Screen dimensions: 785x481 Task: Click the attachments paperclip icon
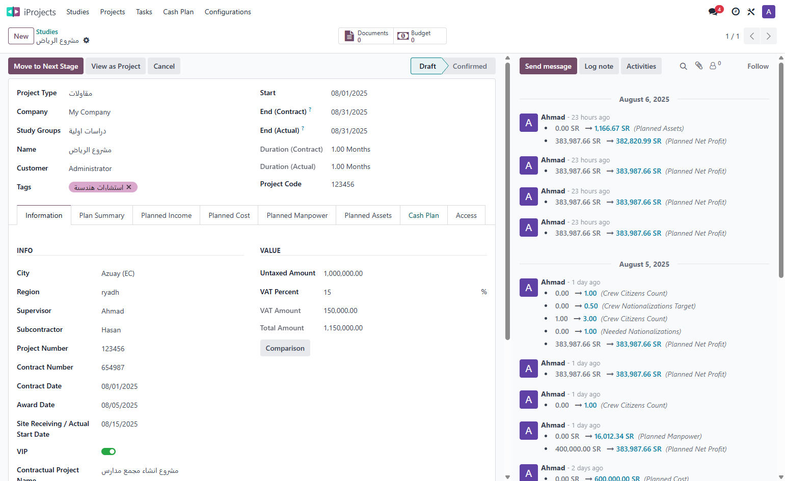coord(699,66)
